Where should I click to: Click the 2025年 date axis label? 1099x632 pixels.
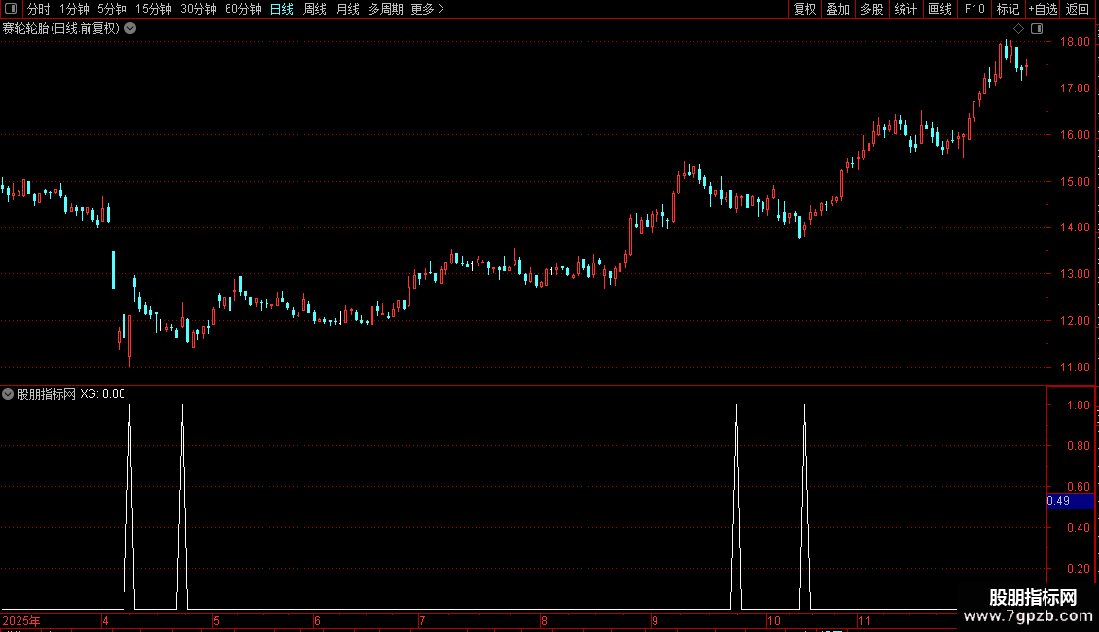point(21,620)
